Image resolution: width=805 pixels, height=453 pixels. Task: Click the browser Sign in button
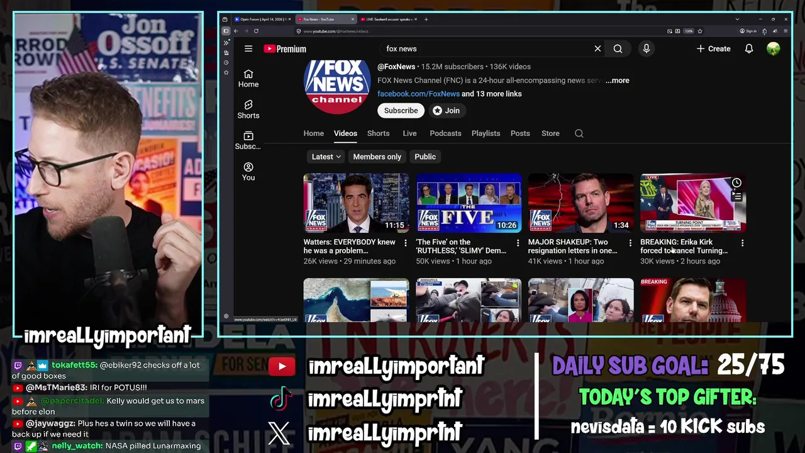pyautogui.click(x=748, y=31)
